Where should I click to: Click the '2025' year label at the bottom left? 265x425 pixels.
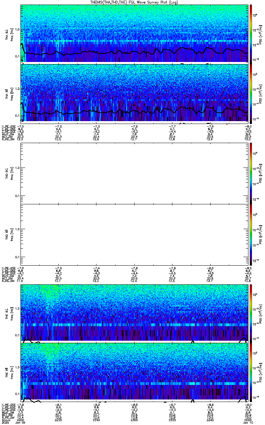(5, 422)
